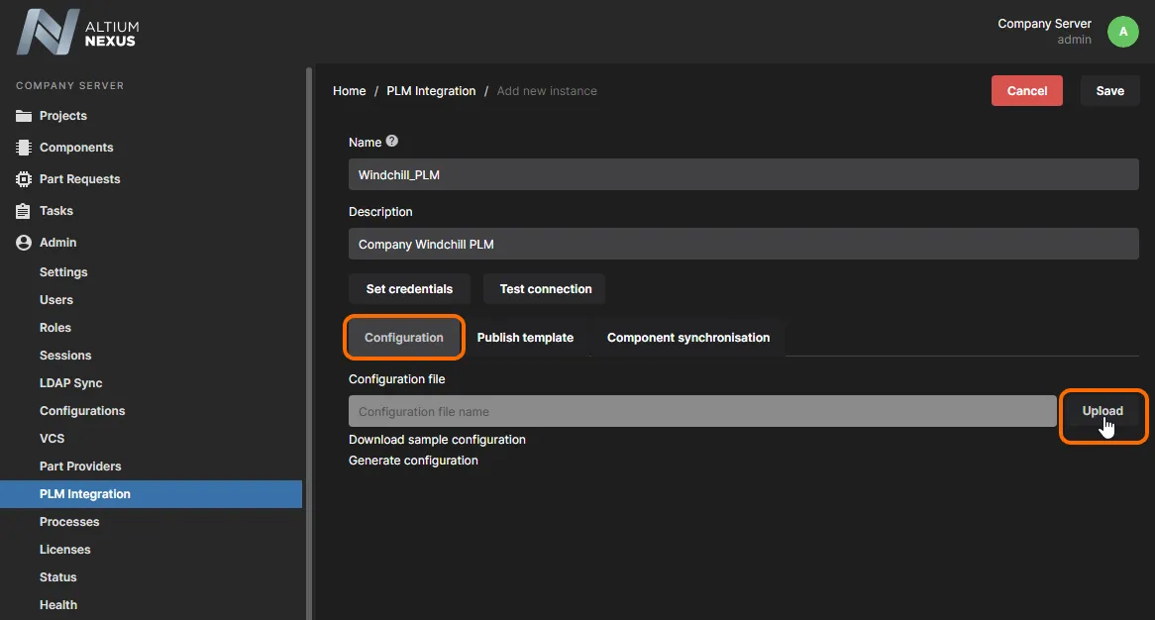Upload a configuration file

[1102, 411]
